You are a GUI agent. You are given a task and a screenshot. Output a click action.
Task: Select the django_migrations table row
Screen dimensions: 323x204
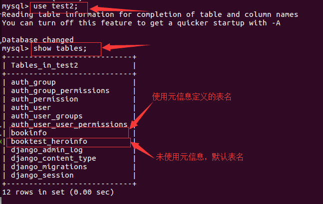point(49,167)
